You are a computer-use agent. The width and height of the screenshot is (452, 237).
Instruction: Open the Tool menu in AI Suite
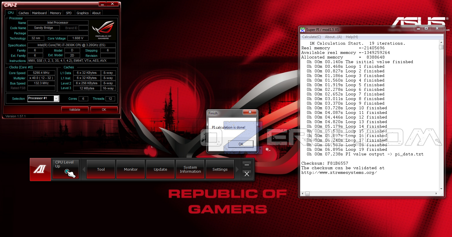coord(101,169)
